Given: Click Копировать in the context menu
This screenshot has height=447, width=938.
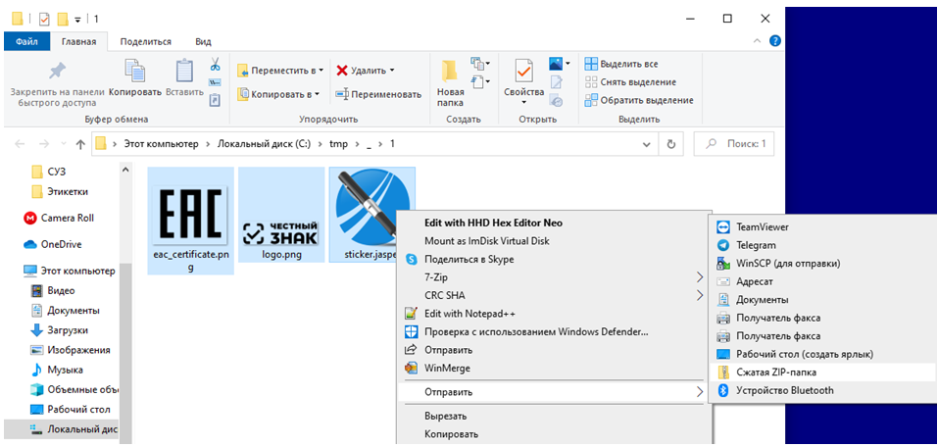Looking at the screenshot, I should coord(451,434).
